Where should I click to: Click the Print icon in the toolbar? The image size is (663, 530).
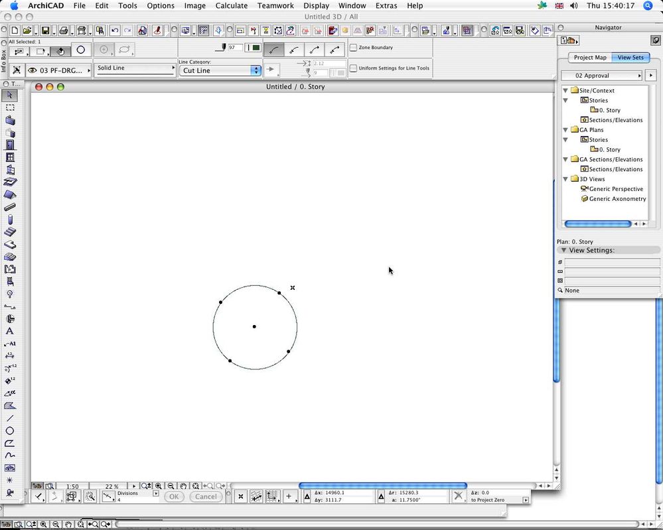click(x=64, y=30)
